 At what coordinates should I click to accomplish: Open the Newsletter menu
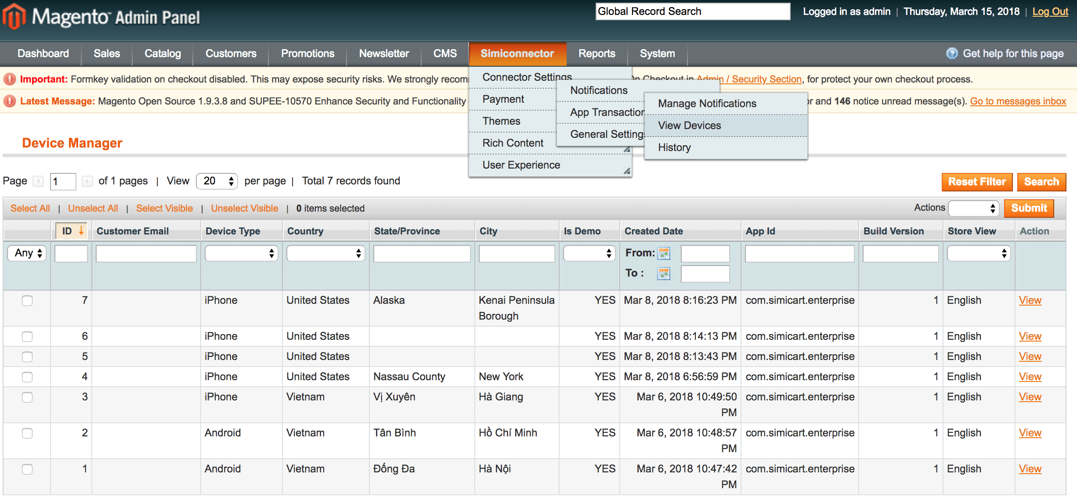pyautogui.click(x=384, y=54)
